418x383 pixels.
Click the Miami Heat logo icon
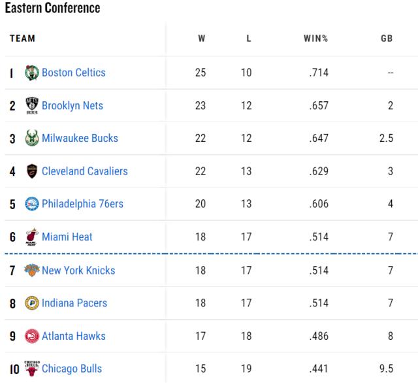pyautogui.click(x=32, y=237)
